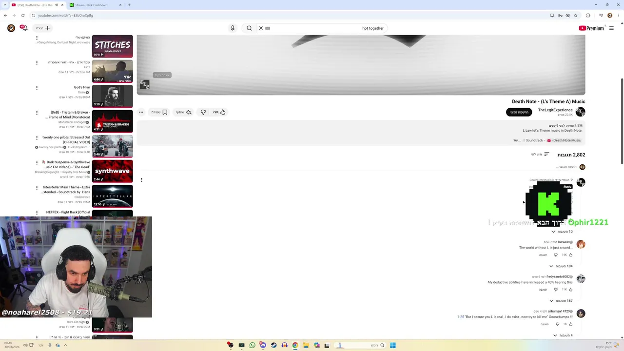Reload the page in Chrome
Image resolution: width=624 pixels, height=351 pixels.
coord(22,15)
